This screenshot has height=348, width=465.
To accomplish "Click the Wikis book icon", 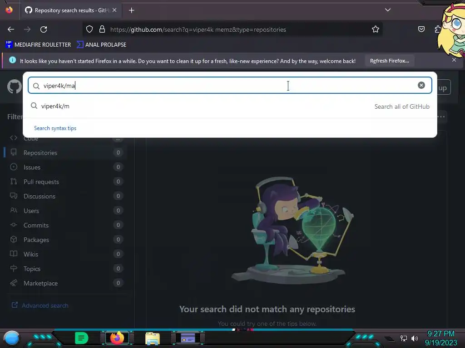I will 14,254.
